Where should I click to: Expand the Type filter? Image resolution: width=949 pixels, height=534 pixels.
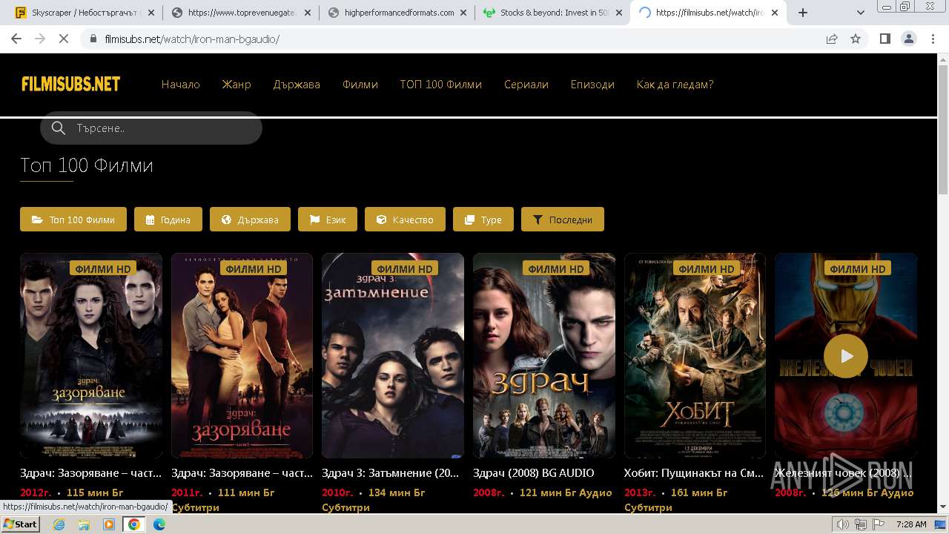483,220
